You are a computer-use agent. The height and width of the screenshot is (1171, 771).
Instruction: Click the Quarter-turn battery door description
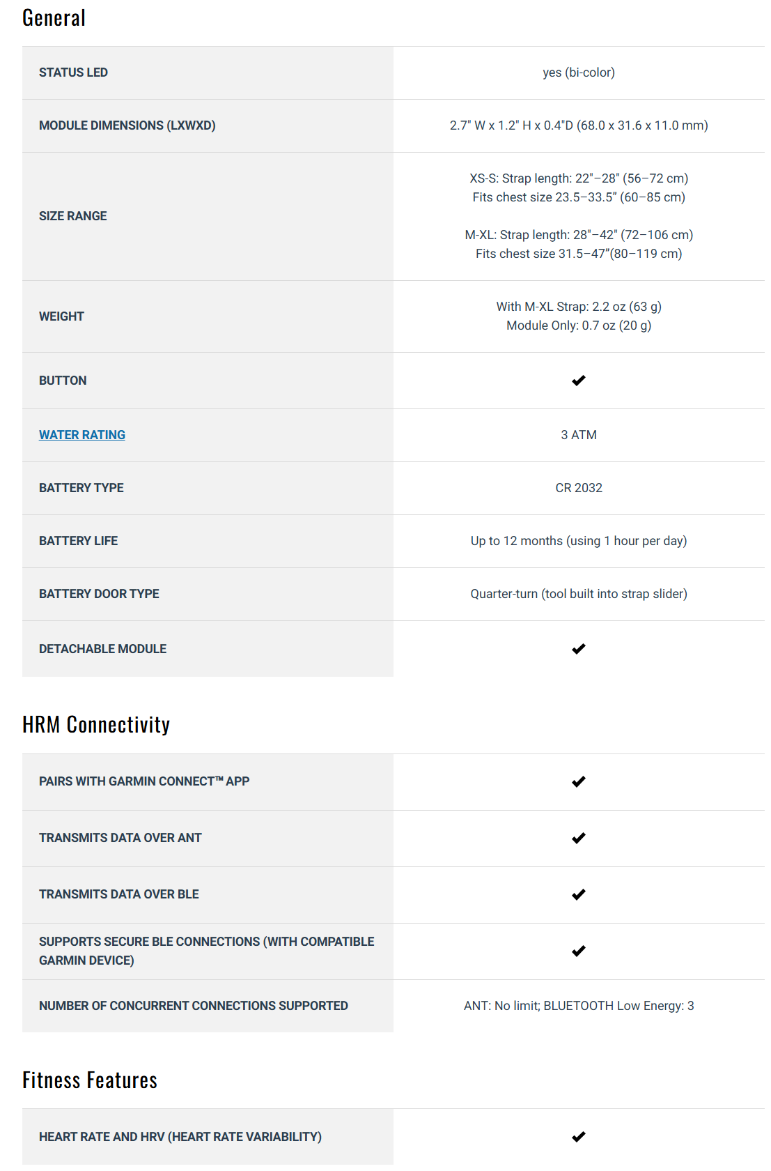(579, 594)
